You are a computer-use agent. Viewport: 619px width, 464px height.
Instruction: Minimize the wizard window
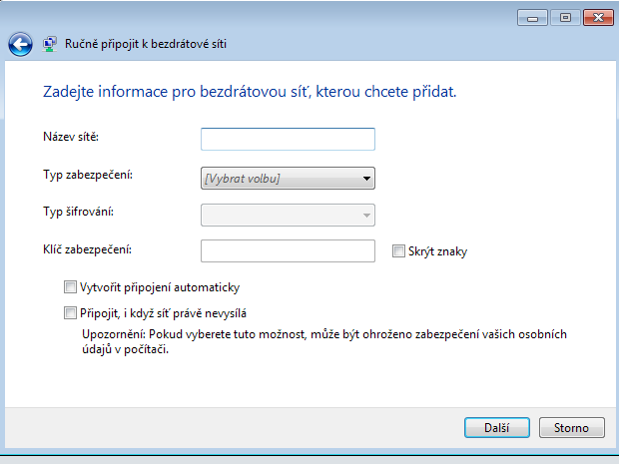532,18
